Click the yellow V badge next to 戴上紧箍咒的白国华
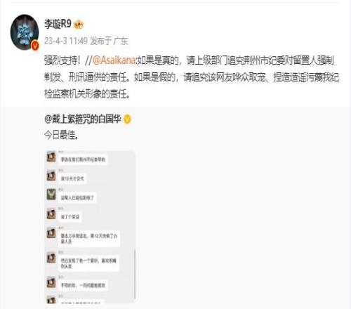The image size is (351, 309). [x=127, y=119]
